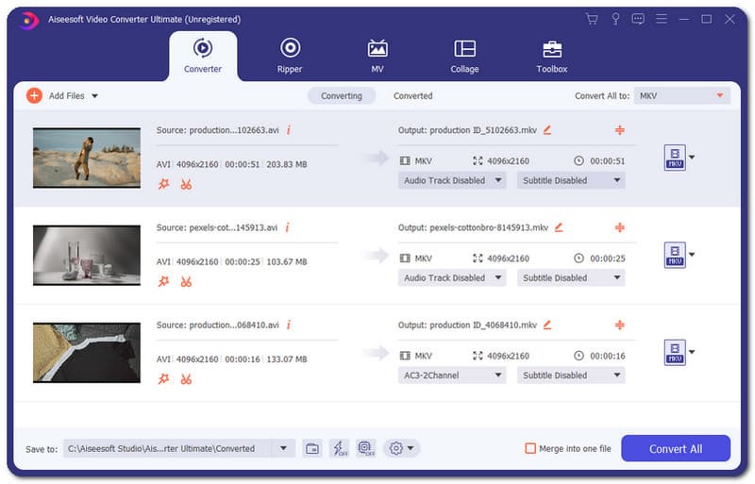The width and height of the screenshot is (755, 484).
Task: Open Subtitle Disabled dropdown for production ID_5102663
Action: pos(571,180)
